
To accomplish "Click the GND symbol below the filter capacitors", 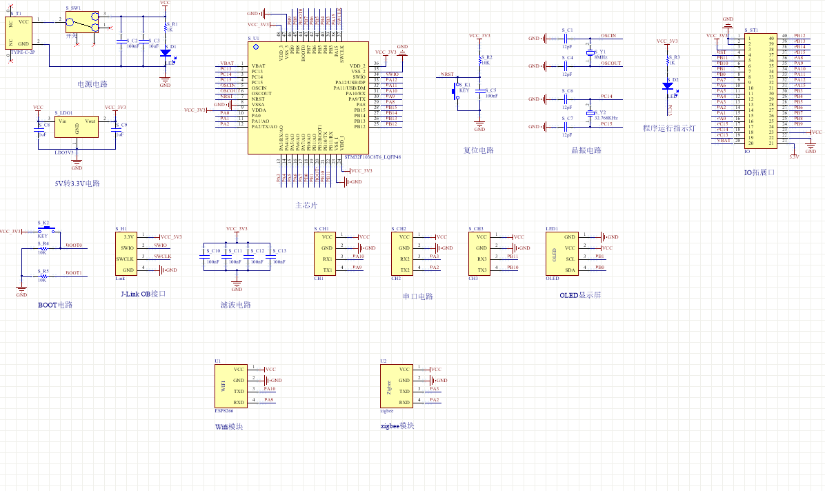I will pos(237,286).
